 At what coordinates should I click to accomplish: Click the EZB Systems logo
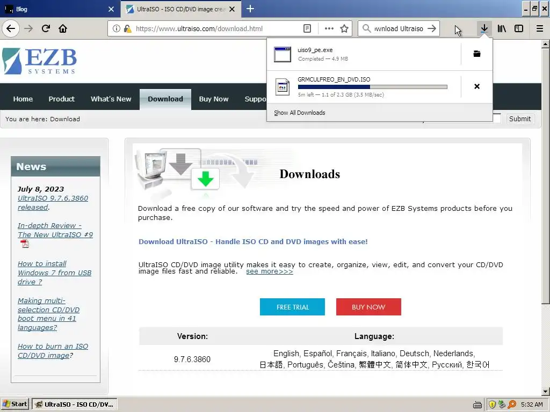coord(39,61)
